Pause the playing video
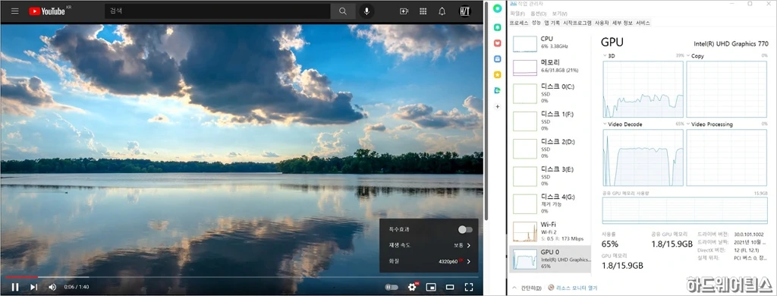 click(x=15, y=287)
